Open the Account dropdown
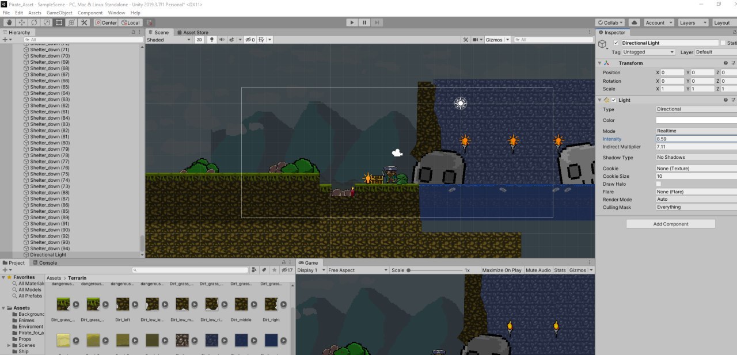The height and width of the screenshot is (355, 737). click(x=658, y=22)
